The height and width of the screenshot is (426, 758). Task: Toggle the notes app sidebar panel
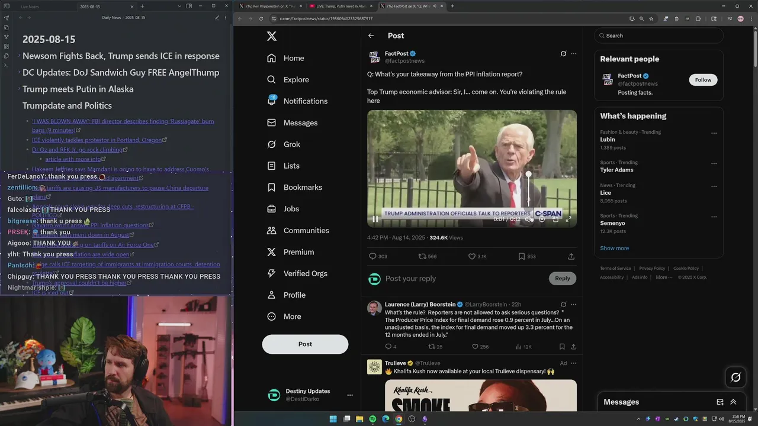[x=7, y=6]
